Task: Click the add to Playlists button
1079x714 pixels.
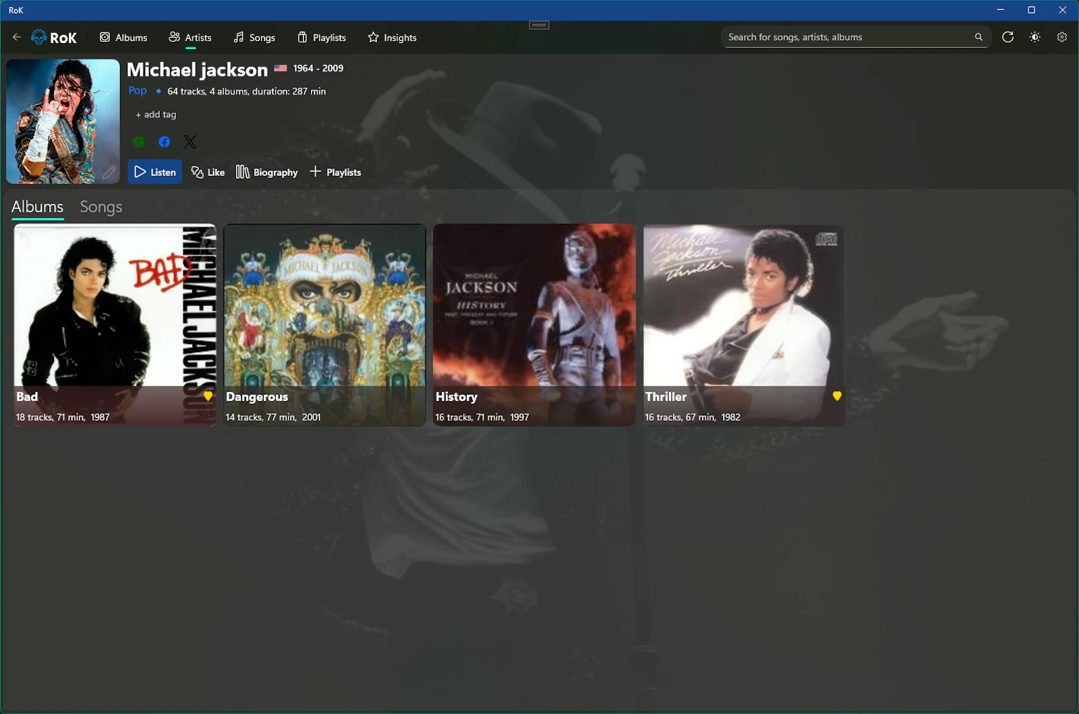Action: [x=335, y=172]
